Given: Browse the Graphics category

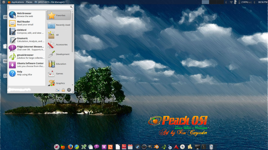Looking at the screenshot, I should (x=59, y=83).
